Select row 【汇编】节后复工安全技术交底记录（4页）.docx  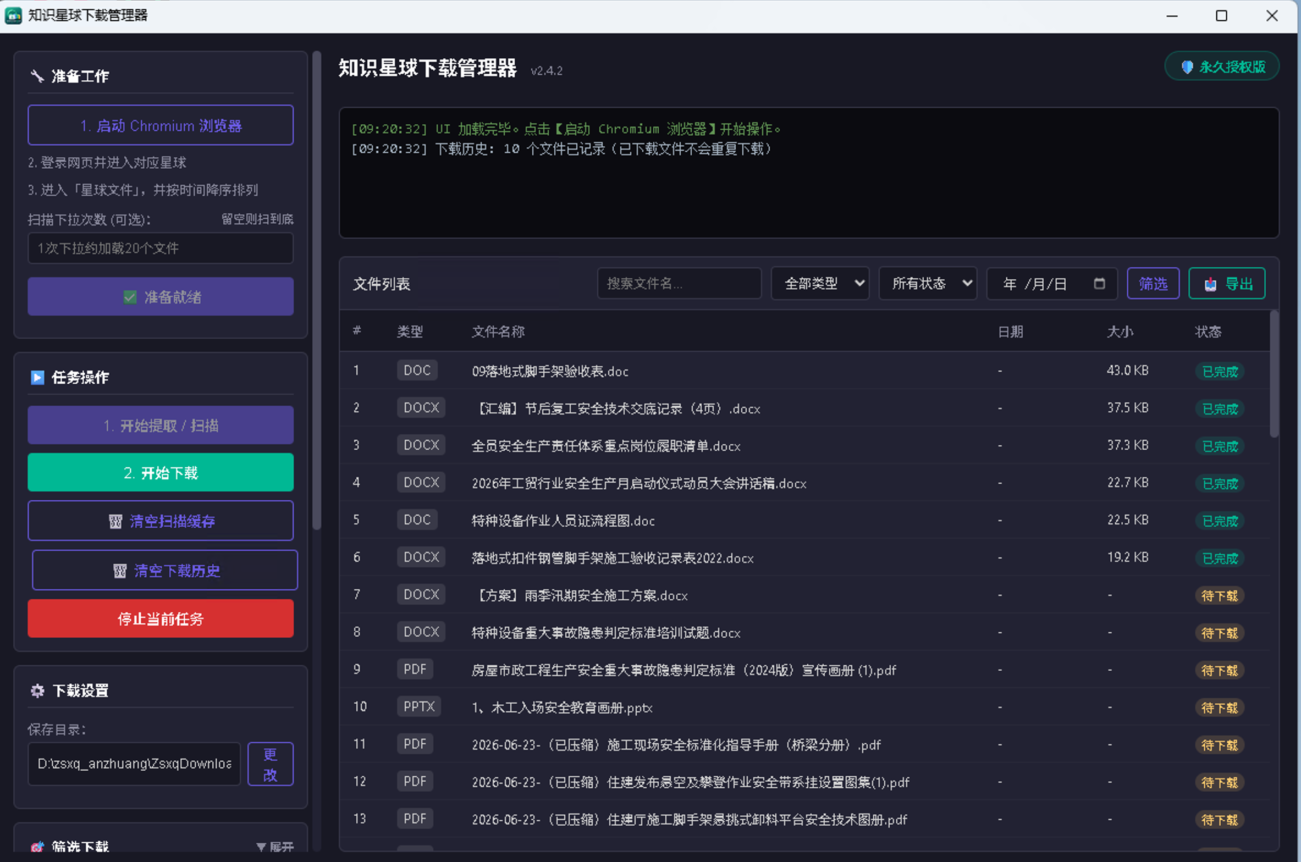pos(804,408)
